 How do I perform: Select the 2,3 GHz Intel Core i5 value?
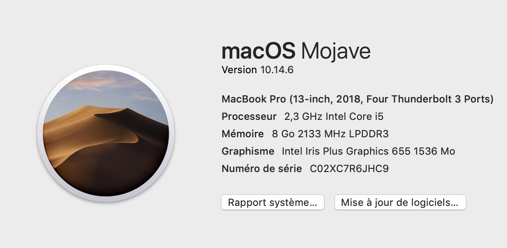click(x=334, y=116)
